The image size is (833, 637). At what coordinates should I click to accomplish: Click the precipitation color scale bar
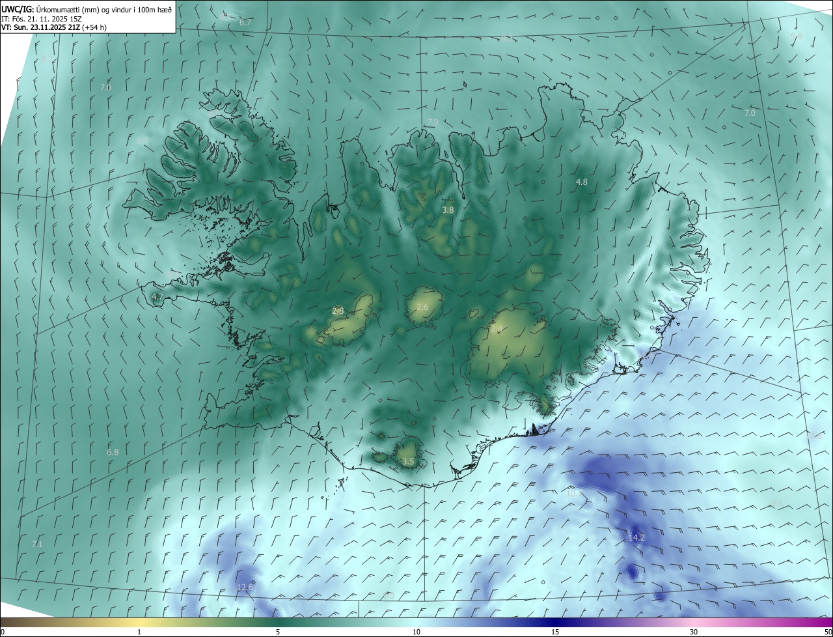[416, 623]
